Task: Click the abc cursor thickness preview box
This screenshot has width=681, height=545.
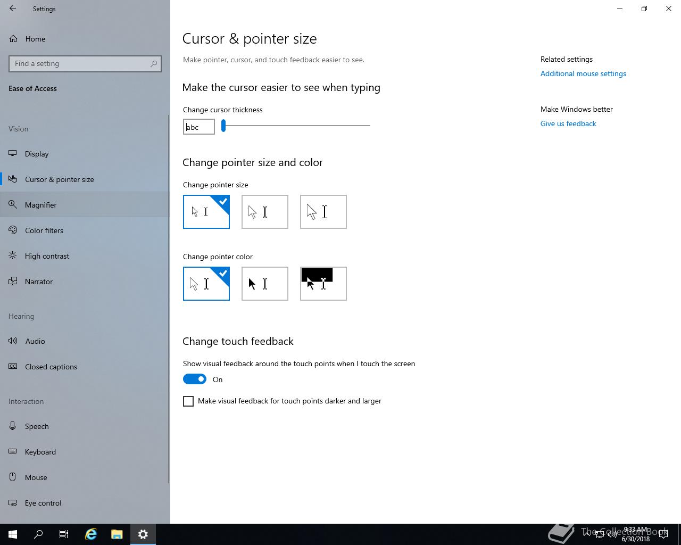Action: 199,127
